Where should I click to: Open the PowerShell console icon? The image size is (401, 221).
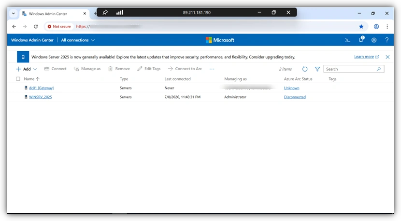pyautogui.click(x=347, y=40)
